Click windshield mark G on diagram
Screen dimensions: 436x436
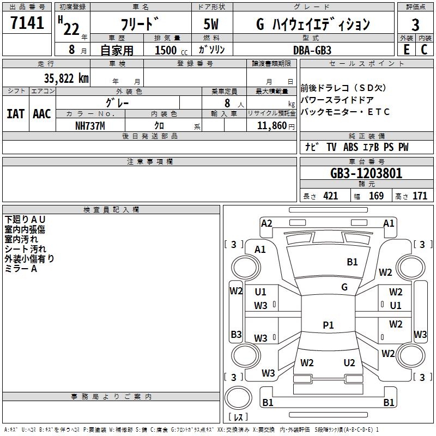click(x=344, y=287)
